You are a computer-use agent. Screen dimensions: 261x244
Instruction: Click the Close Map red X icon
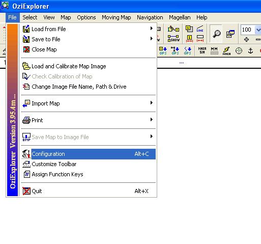pos(26,49)
